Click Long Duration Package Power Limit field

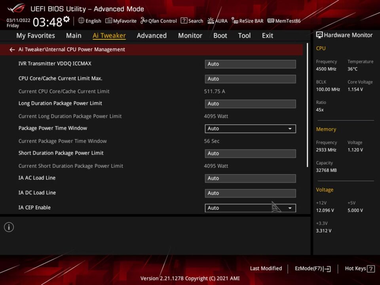(x=250, y=104)
